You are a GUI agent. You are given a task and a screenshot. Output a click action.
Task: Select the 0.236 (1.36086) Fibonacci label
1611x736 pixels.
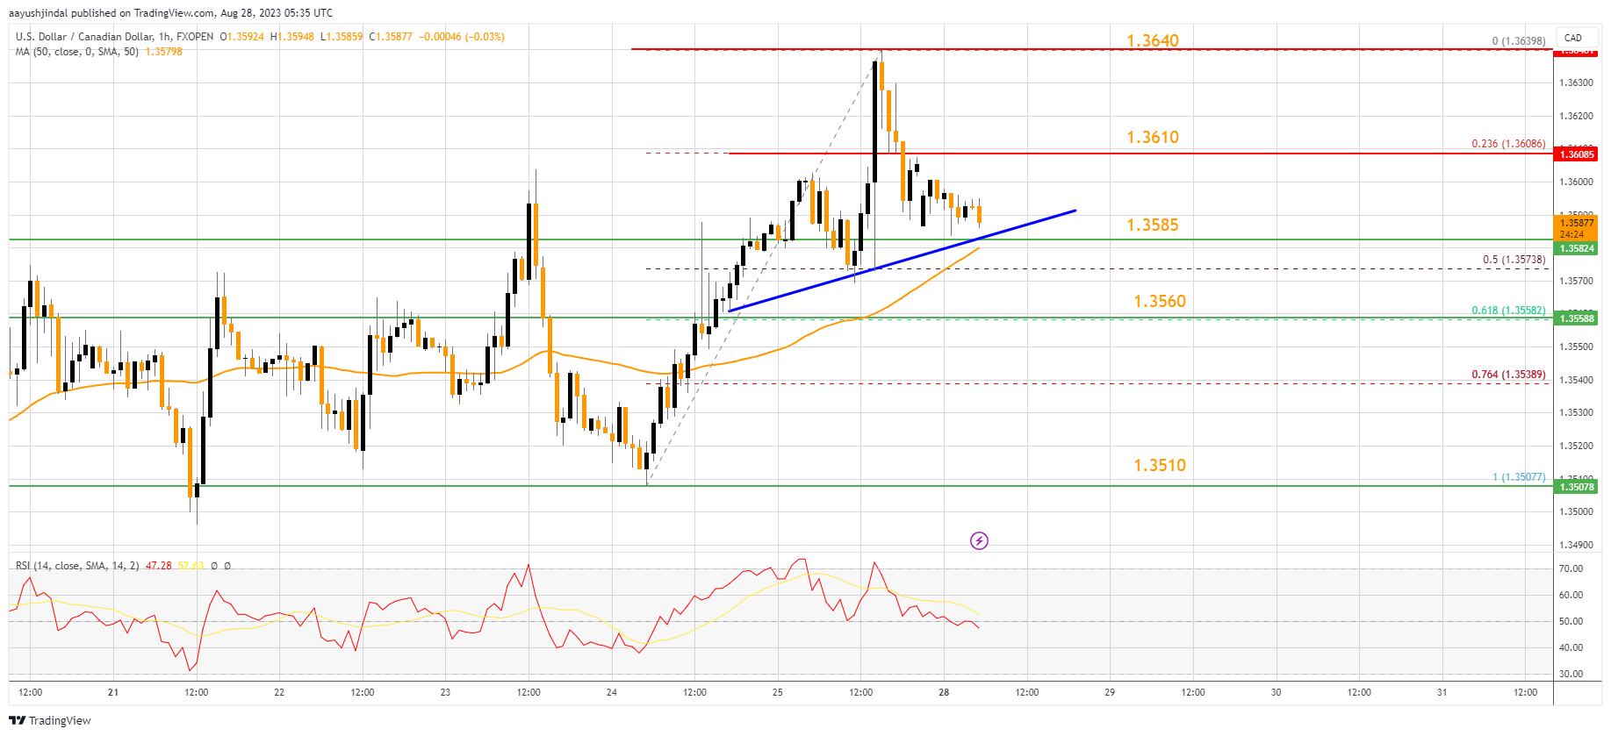[x=1508, y=144]
